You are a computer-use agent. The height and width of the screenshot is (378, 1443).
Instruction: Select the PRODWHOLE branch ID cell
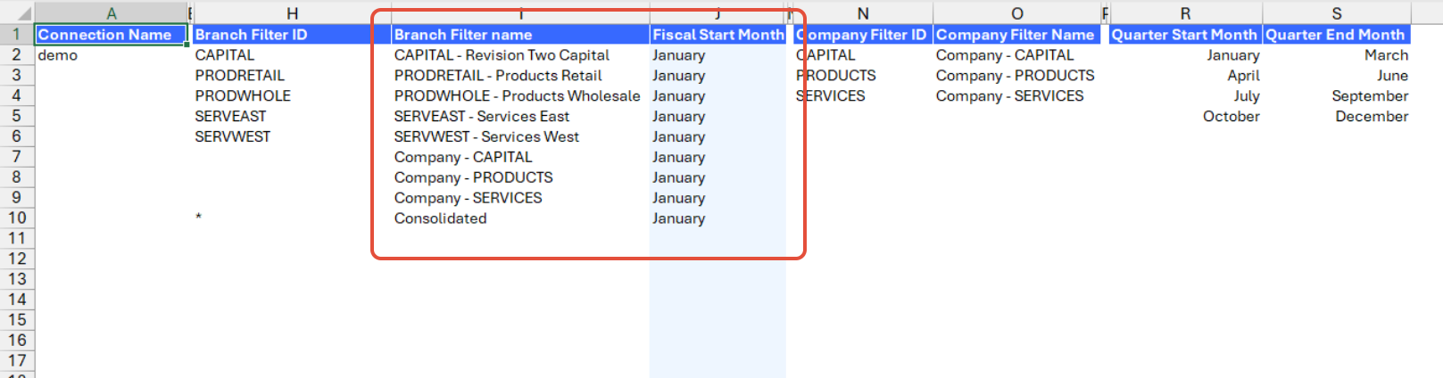pyautogui.click(x=292, y=96)
